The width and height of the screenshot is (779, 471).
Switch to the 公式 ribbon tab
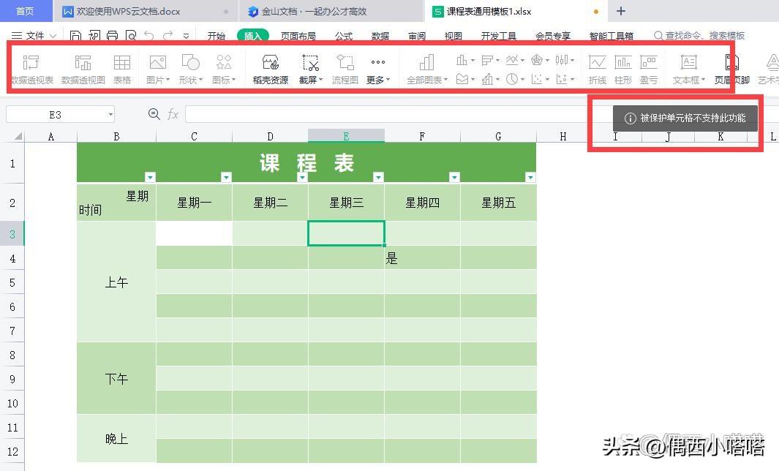[x=343, y=36]
